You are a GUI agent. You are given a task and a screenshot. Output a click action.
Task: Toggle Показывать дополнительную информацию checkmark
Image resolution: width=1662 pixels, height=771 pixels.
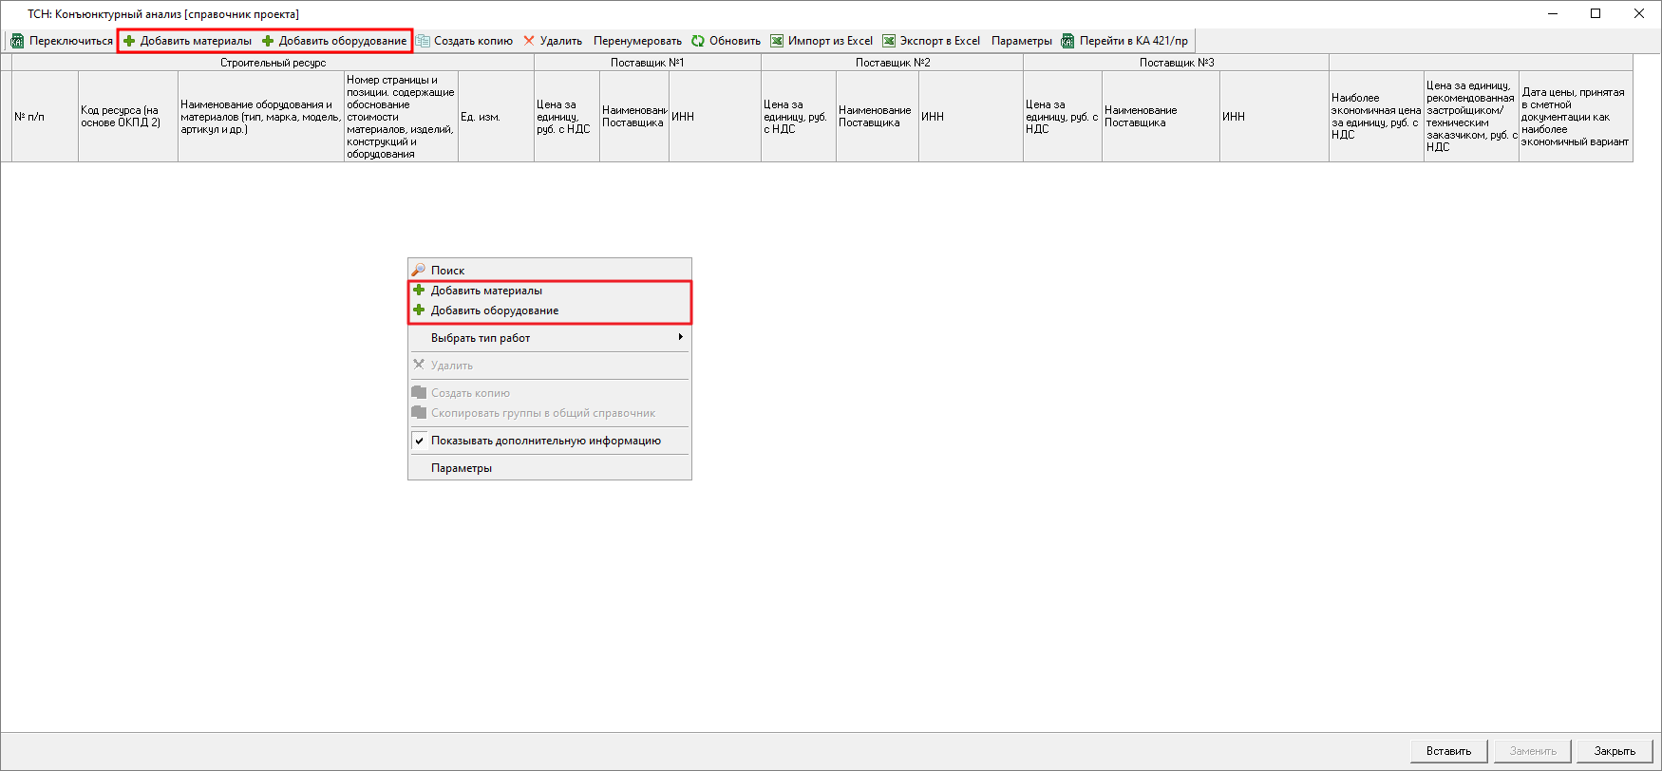(x=419, y=441)
